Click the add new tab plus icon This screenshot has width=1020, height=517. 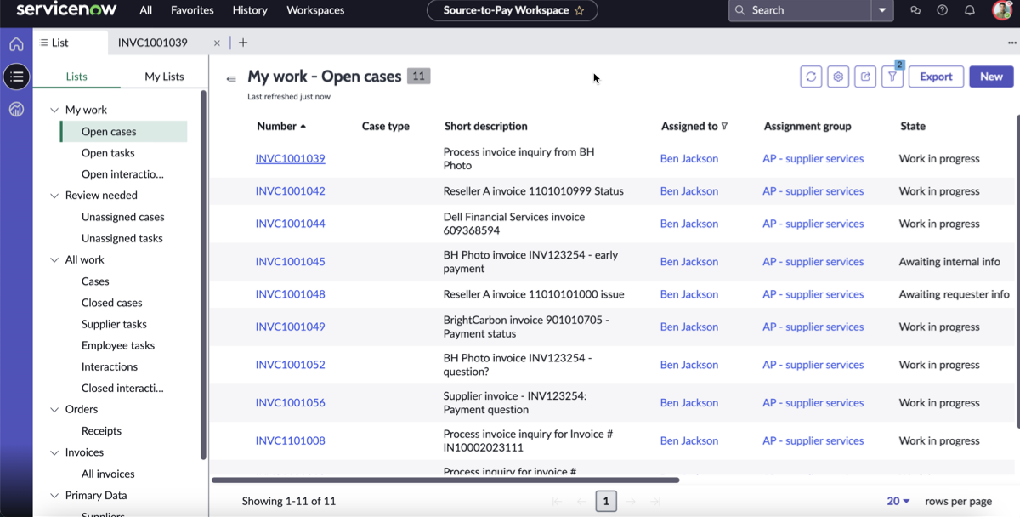click(243, 43)
